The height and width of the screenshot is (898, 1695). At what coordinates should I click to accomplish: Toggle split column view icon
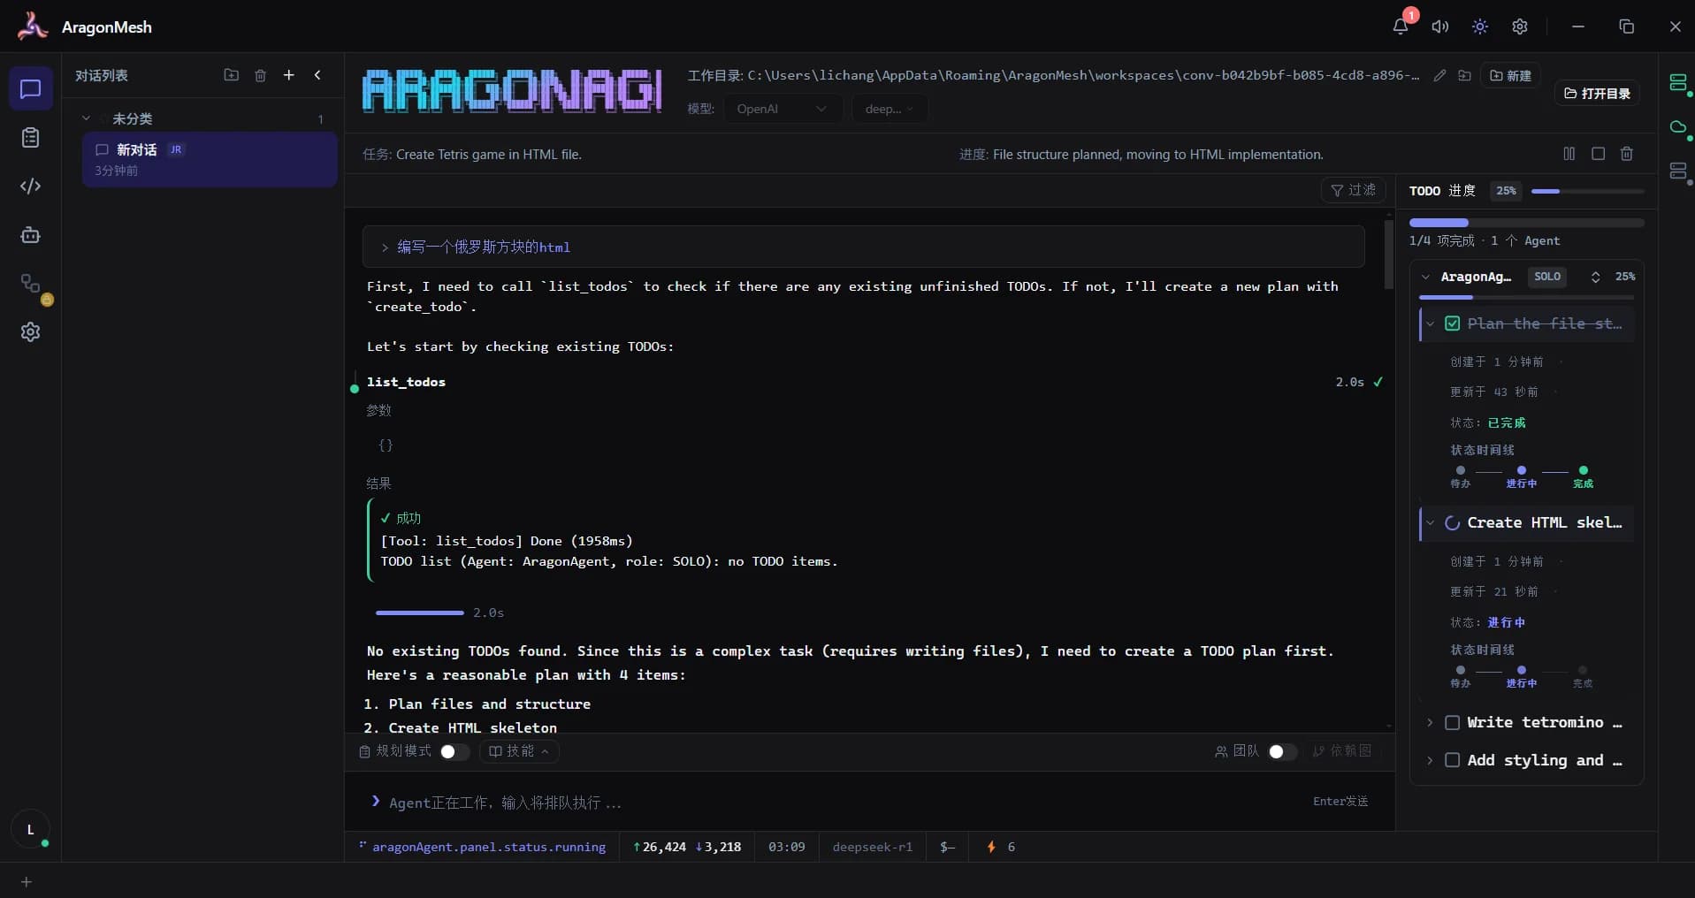pos(1569,154)
